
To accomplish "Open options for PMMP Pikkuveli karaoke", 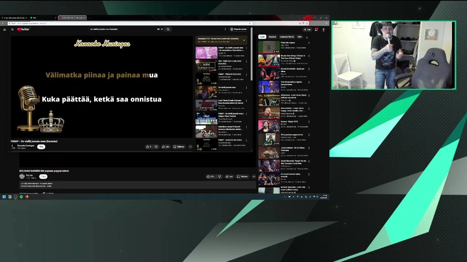I will [x=246, y=74].
